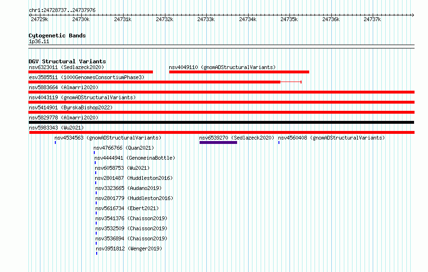Click nsv2801779 (Huddleston2016) label
The width and height of the screenshot is (428, 272).
pyautogui.click(x=134, y=198)
